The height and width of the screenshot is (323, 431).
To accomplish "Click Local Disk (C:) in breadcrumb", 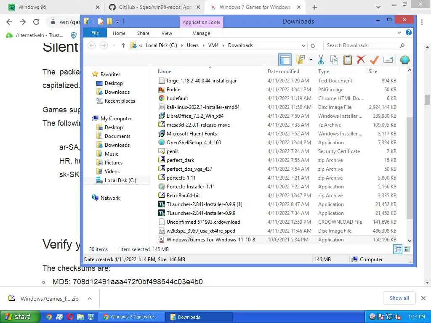I will coord(161,45).
